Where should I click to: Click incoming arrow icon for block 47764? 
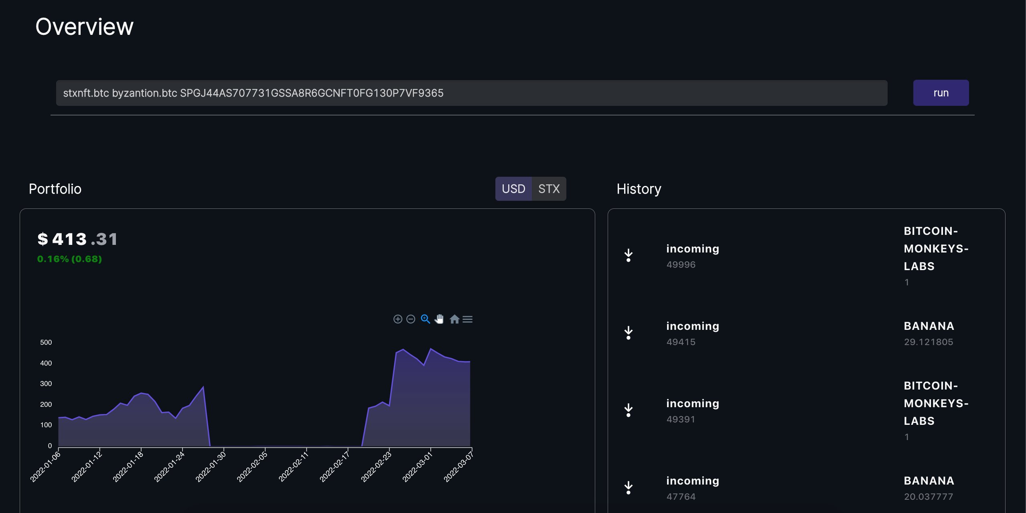pyautogui.click(x=628, y=487)
